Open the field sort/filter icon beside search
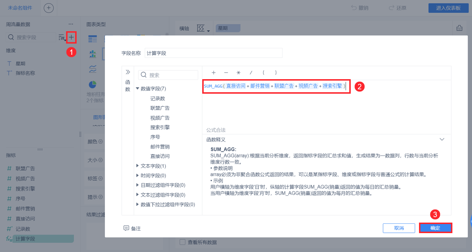Screen dimensions: 472x252 62,37
